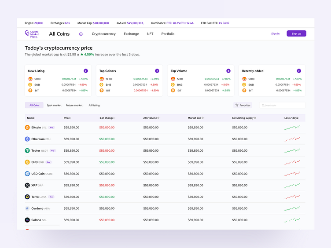Viewport: 331px width, 248px height.
Task: Click the Bitcoin coin icon in table
Action: [27, 128]
